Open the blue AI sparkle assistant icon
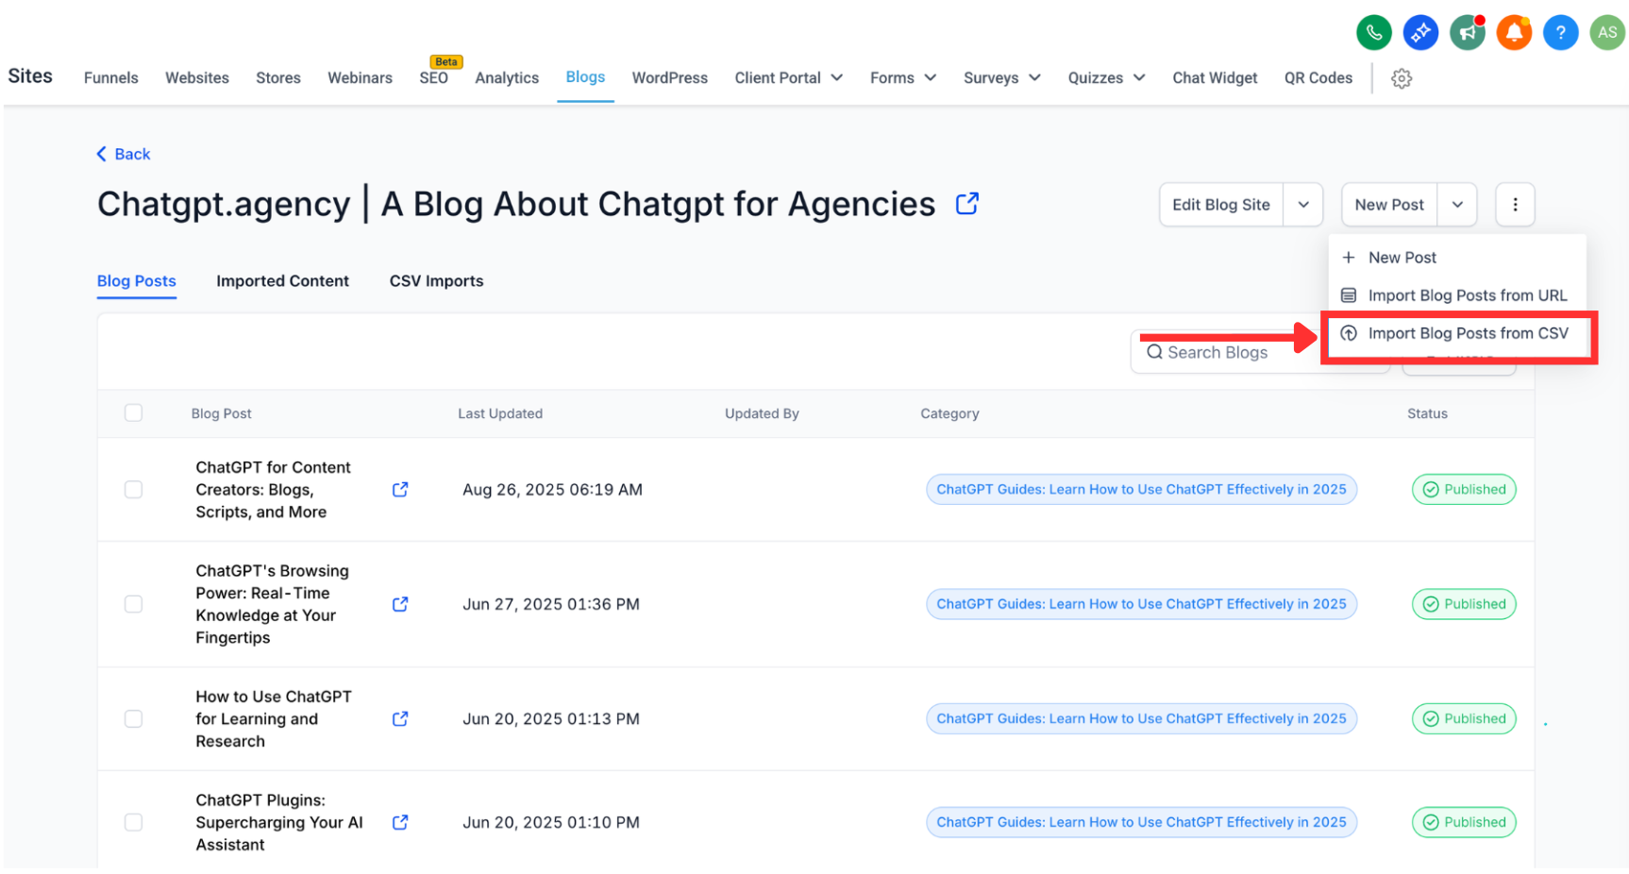Viewport: 1629px width, 874px height. 1420,33
